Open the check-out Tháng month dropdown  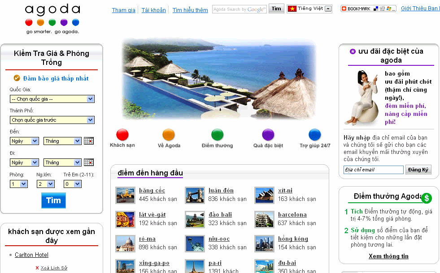62,162
